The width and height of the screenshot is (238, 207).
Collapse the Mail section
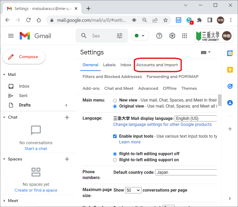pos(4,75)
